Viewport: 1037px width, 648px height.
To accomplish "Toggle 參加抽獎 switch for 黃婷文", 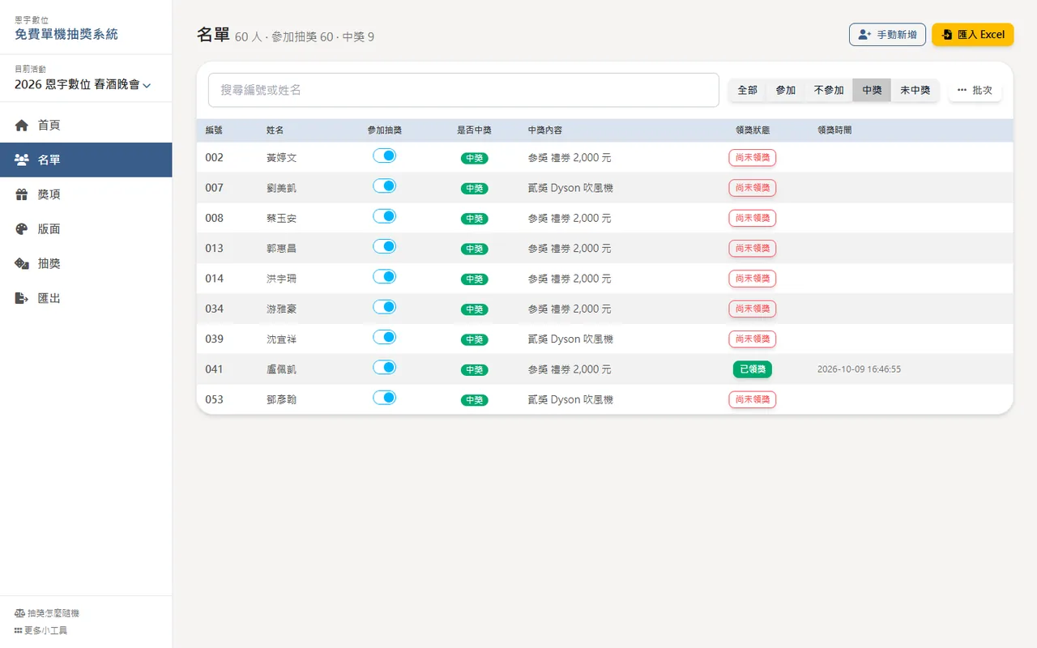I will (384, 156).
